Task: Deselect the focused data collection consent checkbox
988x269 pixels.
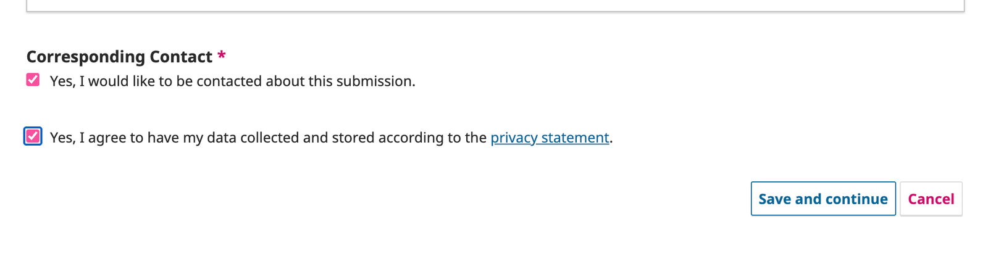Action: [x=33, y=136]
